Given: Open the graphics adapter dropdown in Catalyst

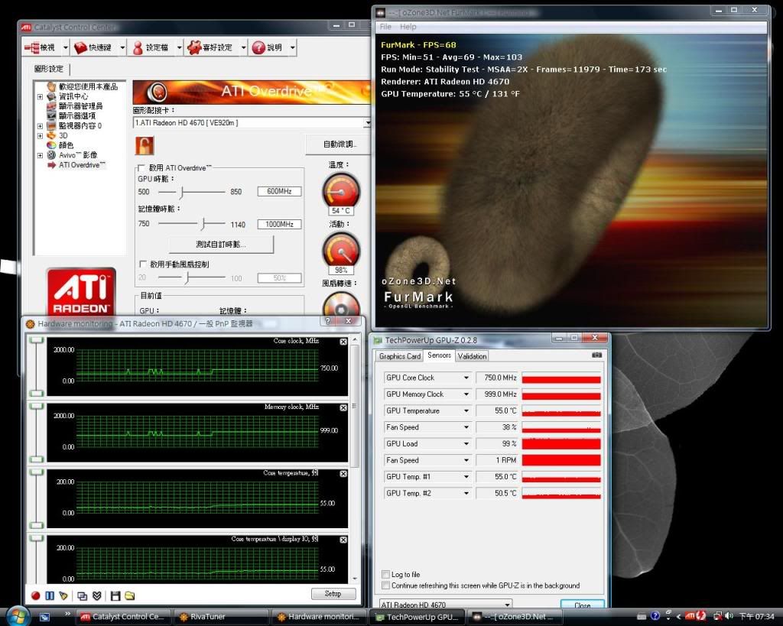Looking at the screenshot, I should click(368, 123).
